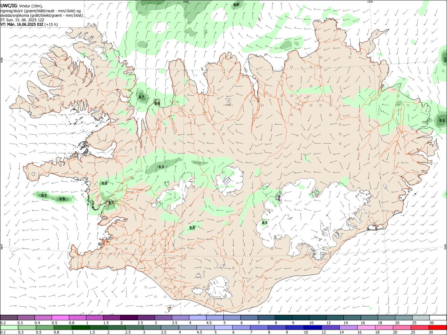The height and width of the screenshot is (335, 447).
Task: Click the white swatch labeled 30, upper legend
Action: [438, 318]
